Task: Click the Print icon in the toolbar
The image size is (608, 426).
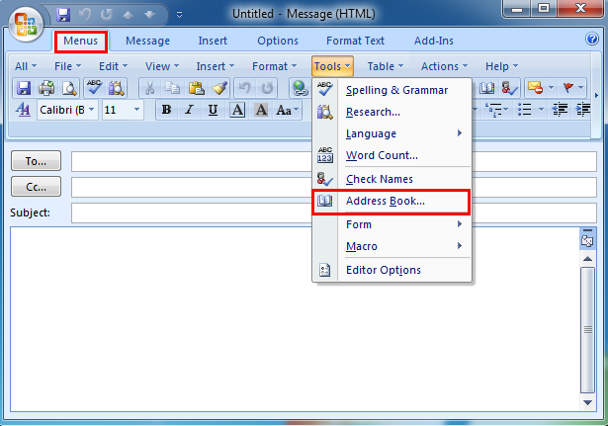Action: point(46,88)
